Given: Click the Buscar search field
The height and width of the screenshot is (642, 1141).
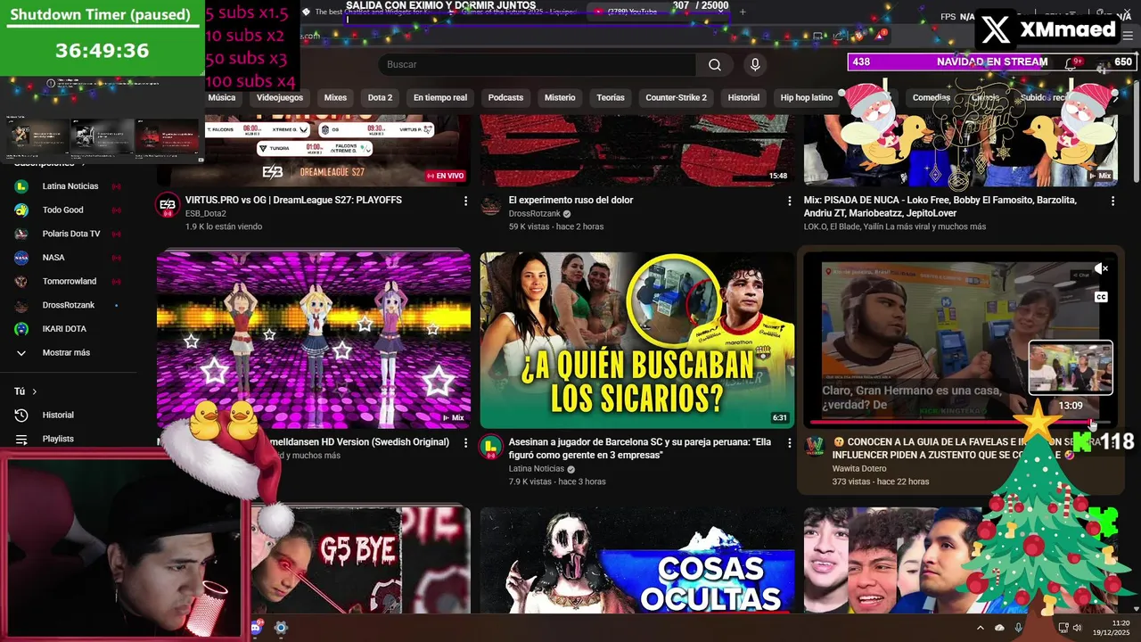Looking at the screenshot, I should coord(538,64).
